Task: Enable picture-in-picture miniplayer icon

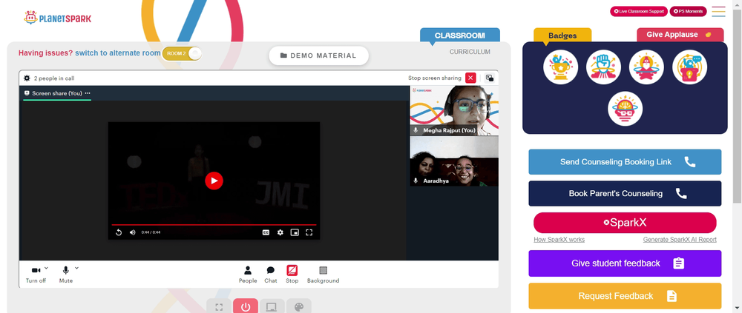Action: point(295,232)
